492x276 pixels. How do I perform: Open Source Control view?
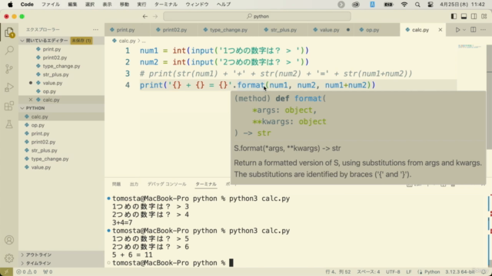[x=9, y=69]
